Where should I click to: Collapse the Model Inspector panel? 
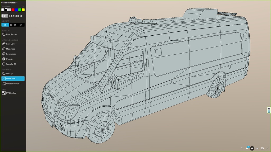tap(2, 3)
